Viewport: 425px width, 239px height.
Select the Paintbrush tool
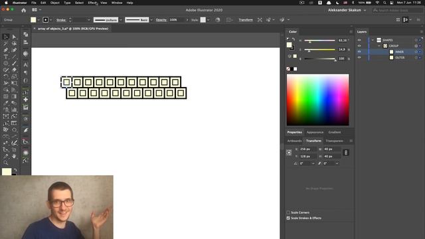14,63
